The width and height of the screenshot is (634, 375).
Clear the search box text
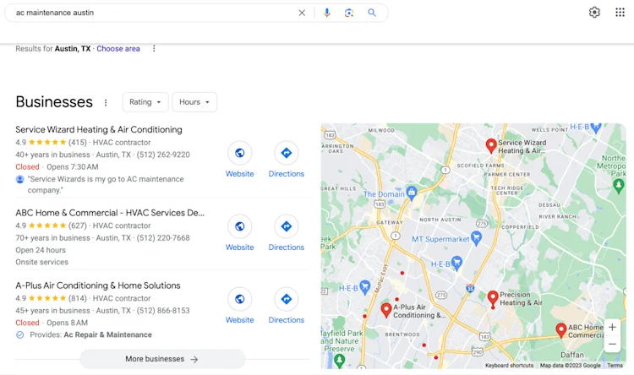pos(302,13)
